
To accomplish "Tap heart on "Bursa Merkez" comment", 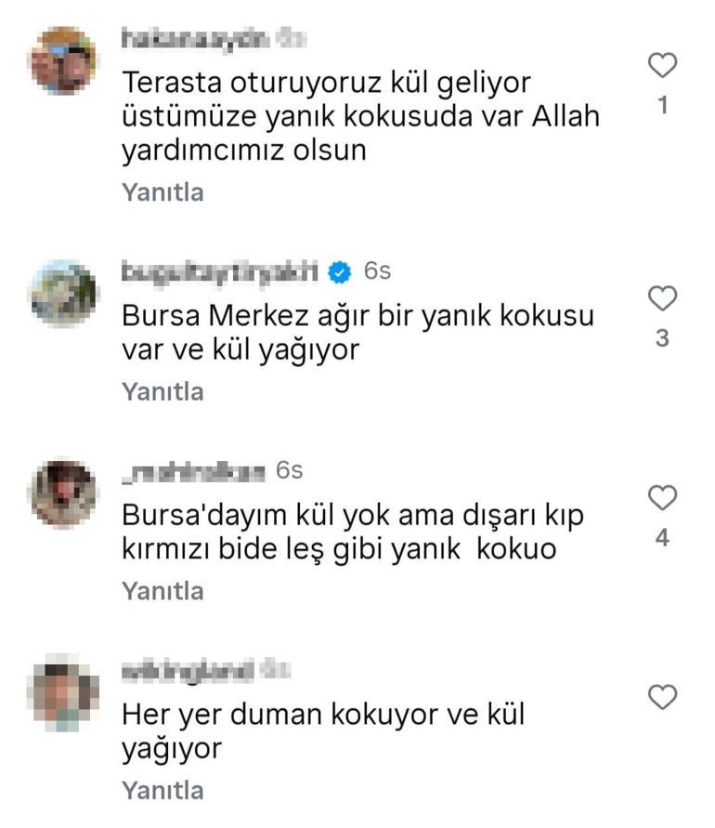I will pyautogui.click(x=662, y=298).
